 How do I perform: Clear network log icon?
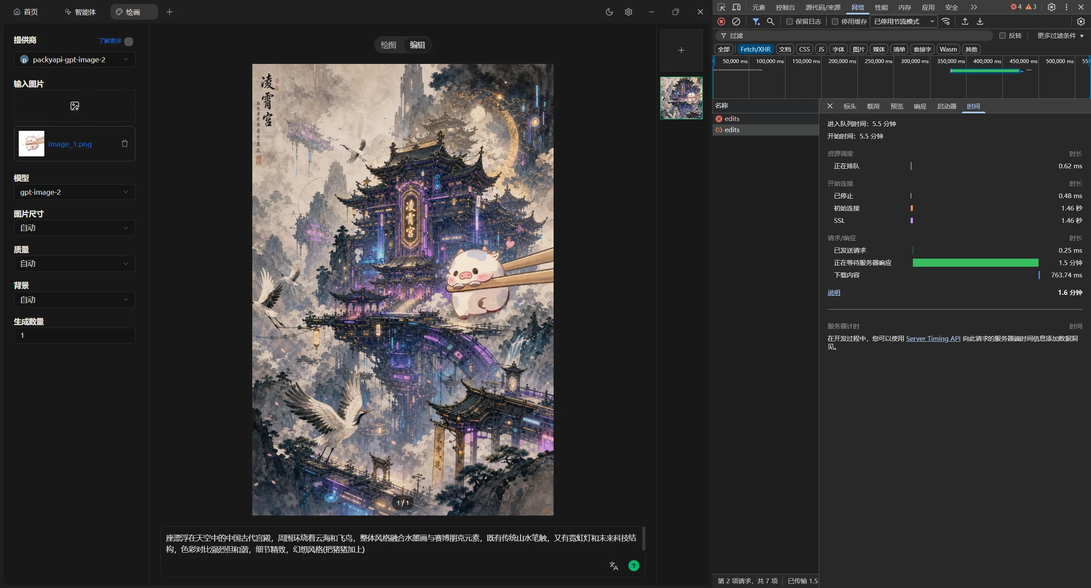[x=736, y=21]
